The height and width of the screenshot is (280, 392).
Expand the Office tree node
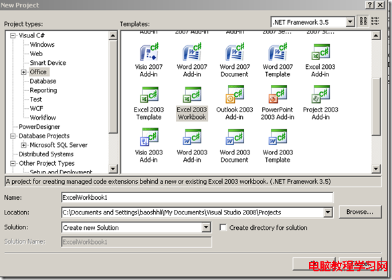pyautogui.click(x=23, y=72)
